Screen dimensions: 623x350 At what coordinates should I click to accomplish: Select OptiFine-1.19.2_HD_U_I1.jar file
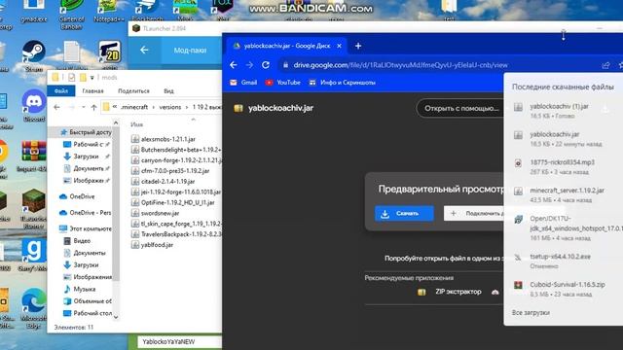[x=173, y=203]
